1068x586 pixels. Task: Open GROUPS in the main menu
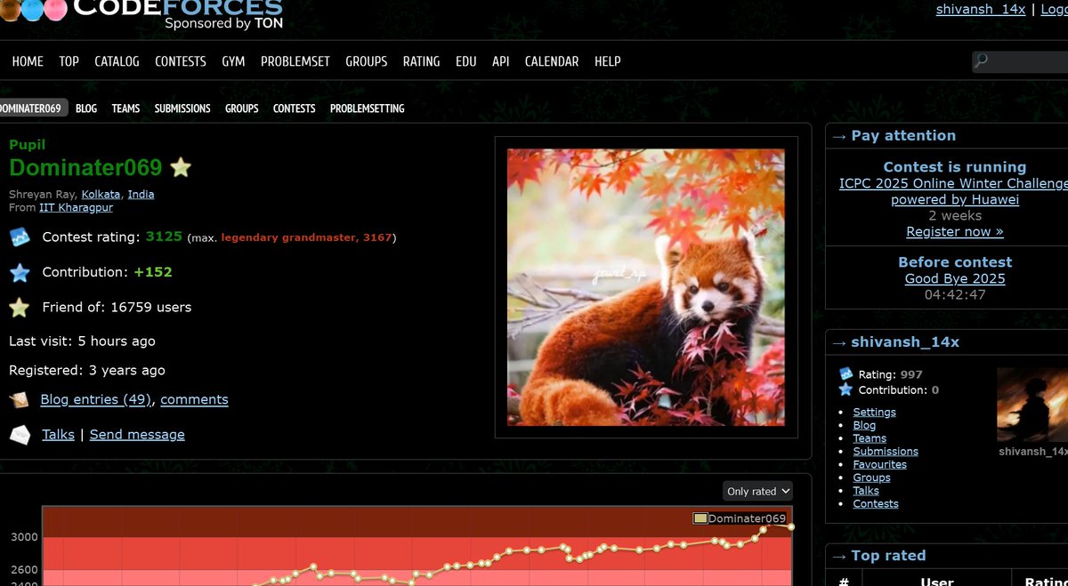tap(367, 61)
